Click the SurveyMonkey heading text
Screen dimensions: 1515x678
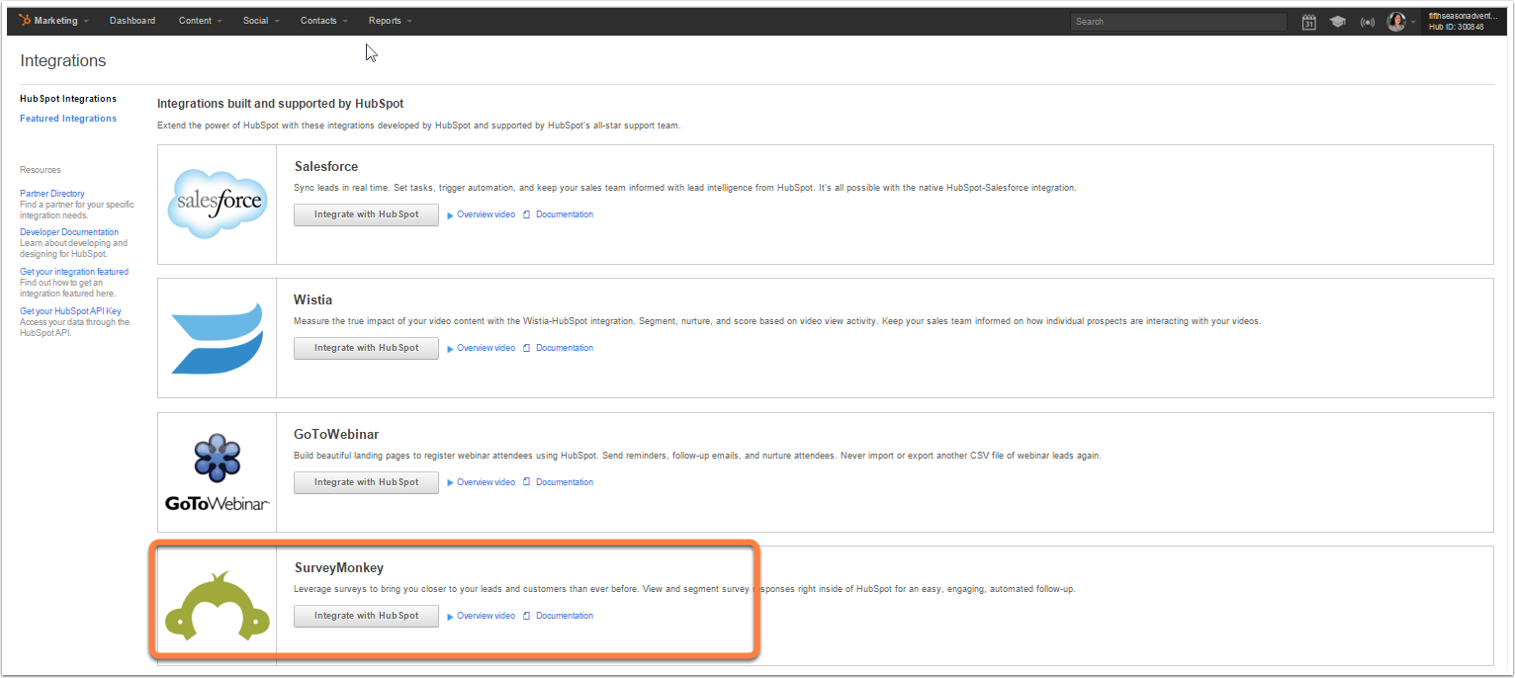tap(339, 567)
